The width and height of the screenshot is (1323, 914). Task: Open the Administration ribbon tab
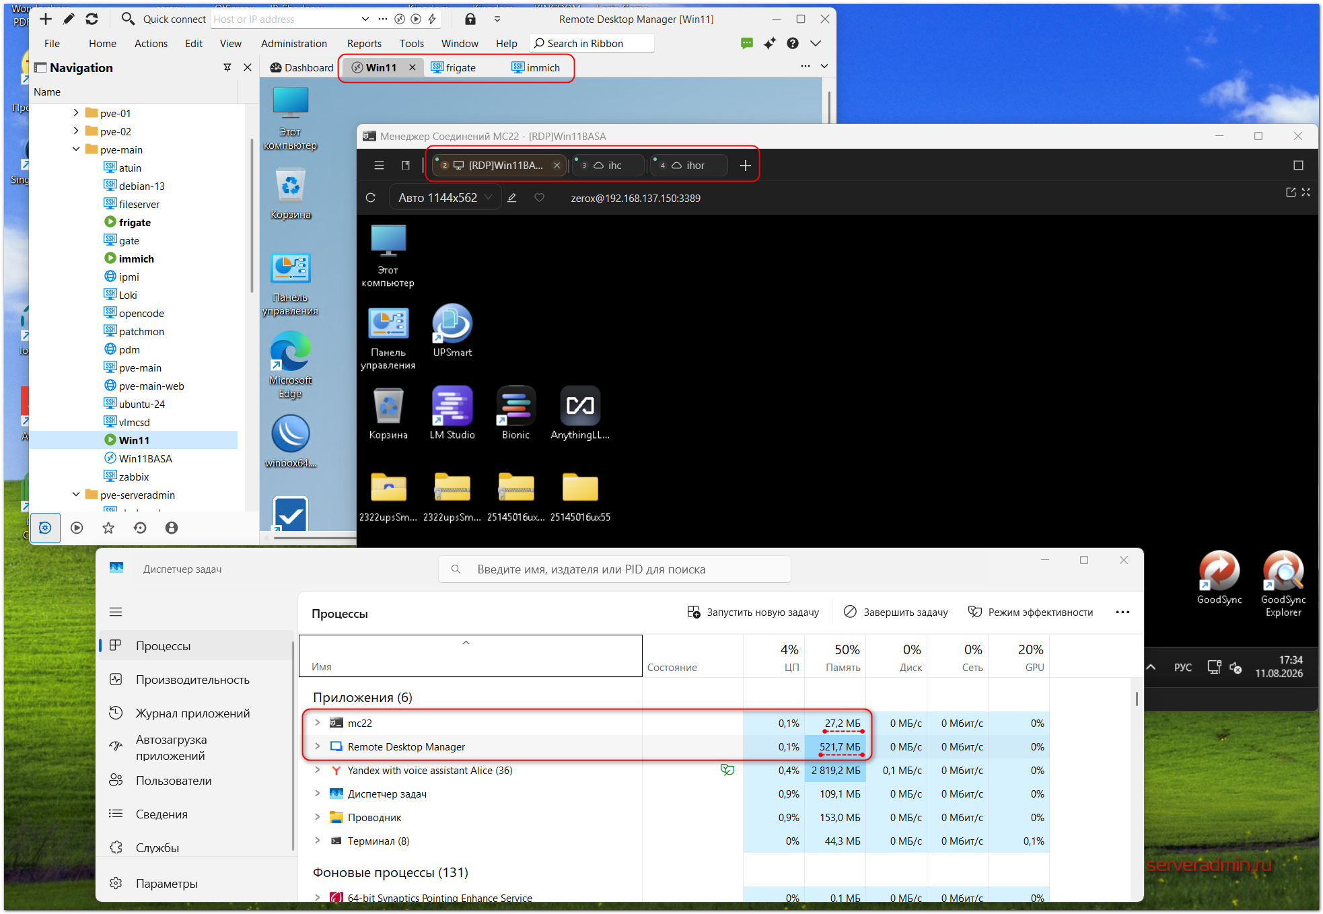pos(294,43)
